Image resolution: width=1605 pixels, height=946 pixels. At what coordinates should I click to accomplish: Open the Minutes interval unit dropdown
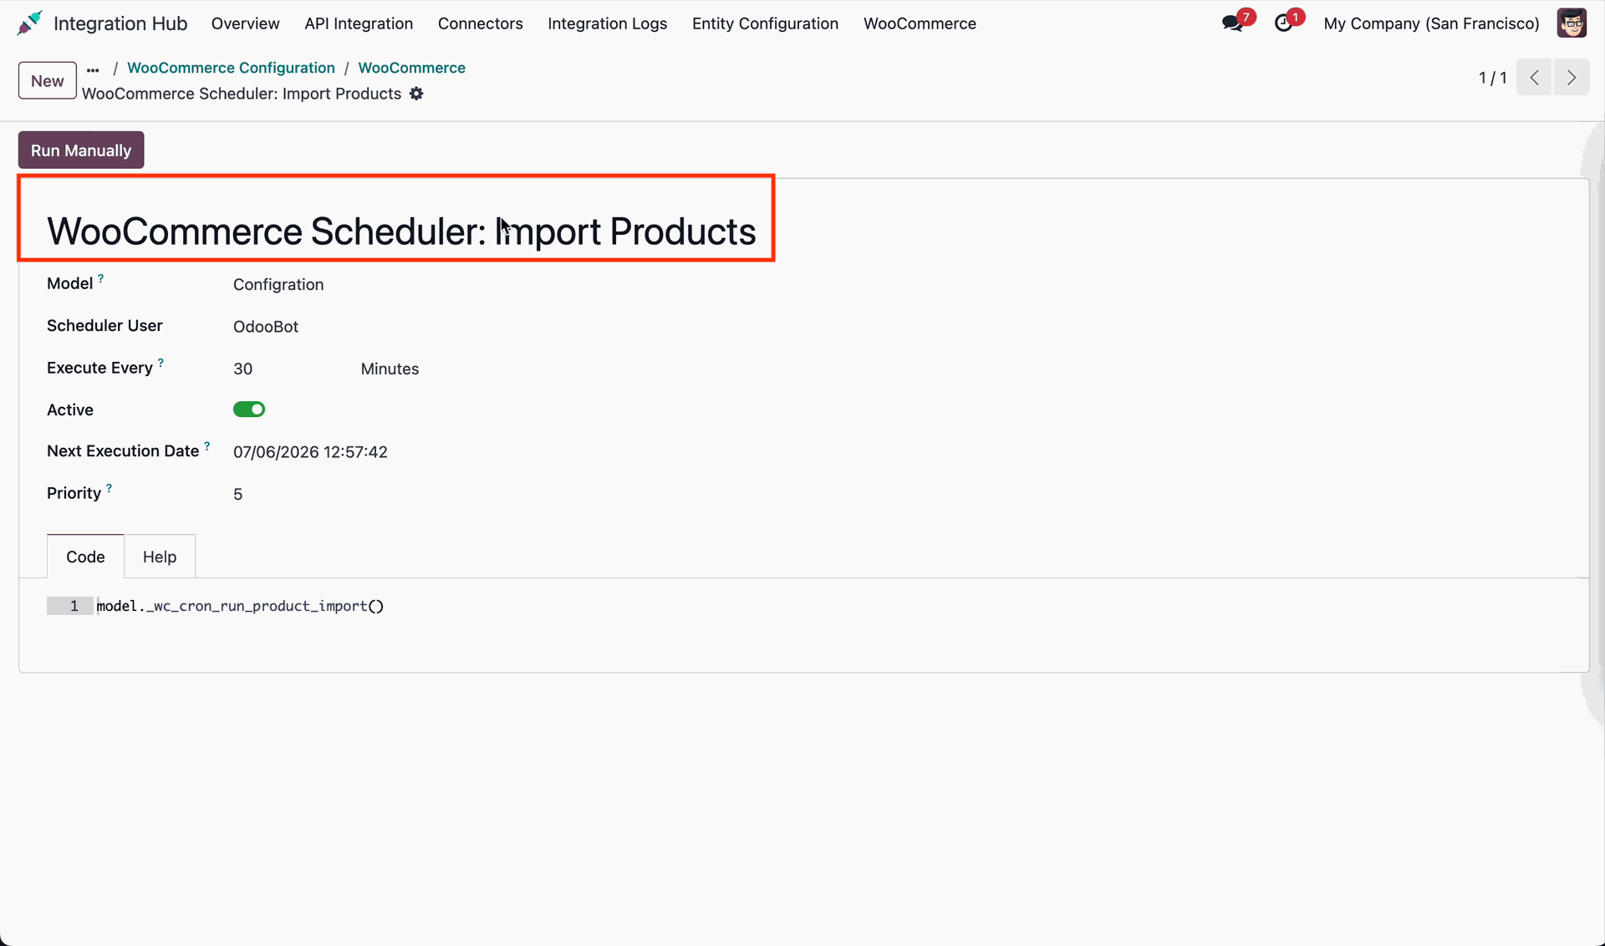[390, 369]
